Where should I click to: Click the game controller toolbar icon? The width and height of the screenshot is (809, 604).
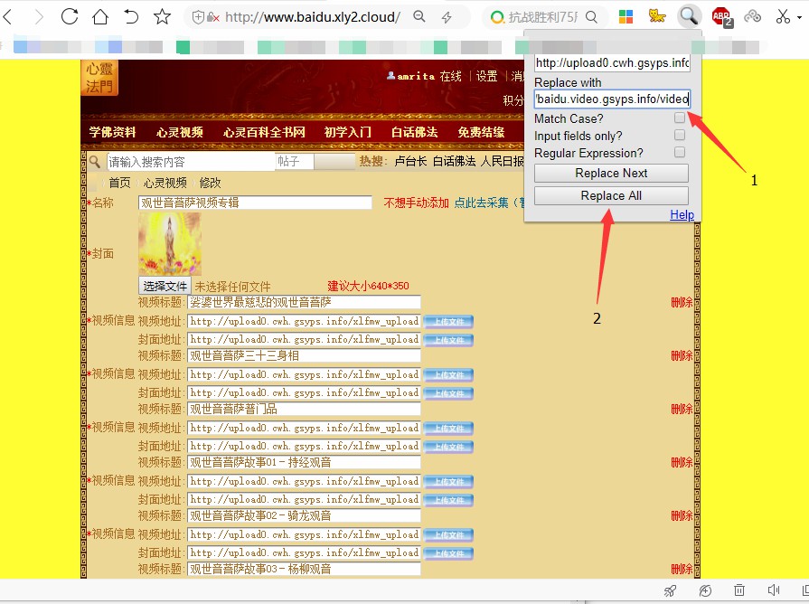click(x=752, y=16)
